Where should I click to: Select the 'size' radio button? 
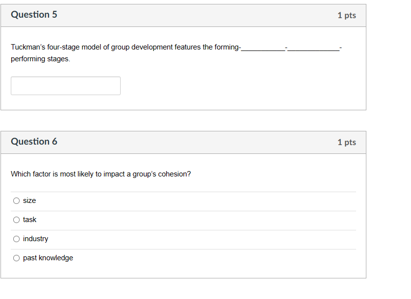tap(17, 200)
